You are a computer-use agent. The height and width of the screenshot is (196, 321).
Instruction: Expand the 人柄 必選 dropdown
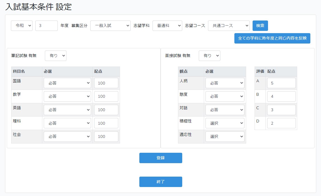coord(225,83)
